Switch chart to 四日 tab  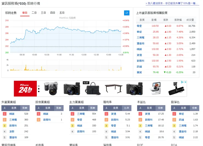coord(53,13)
